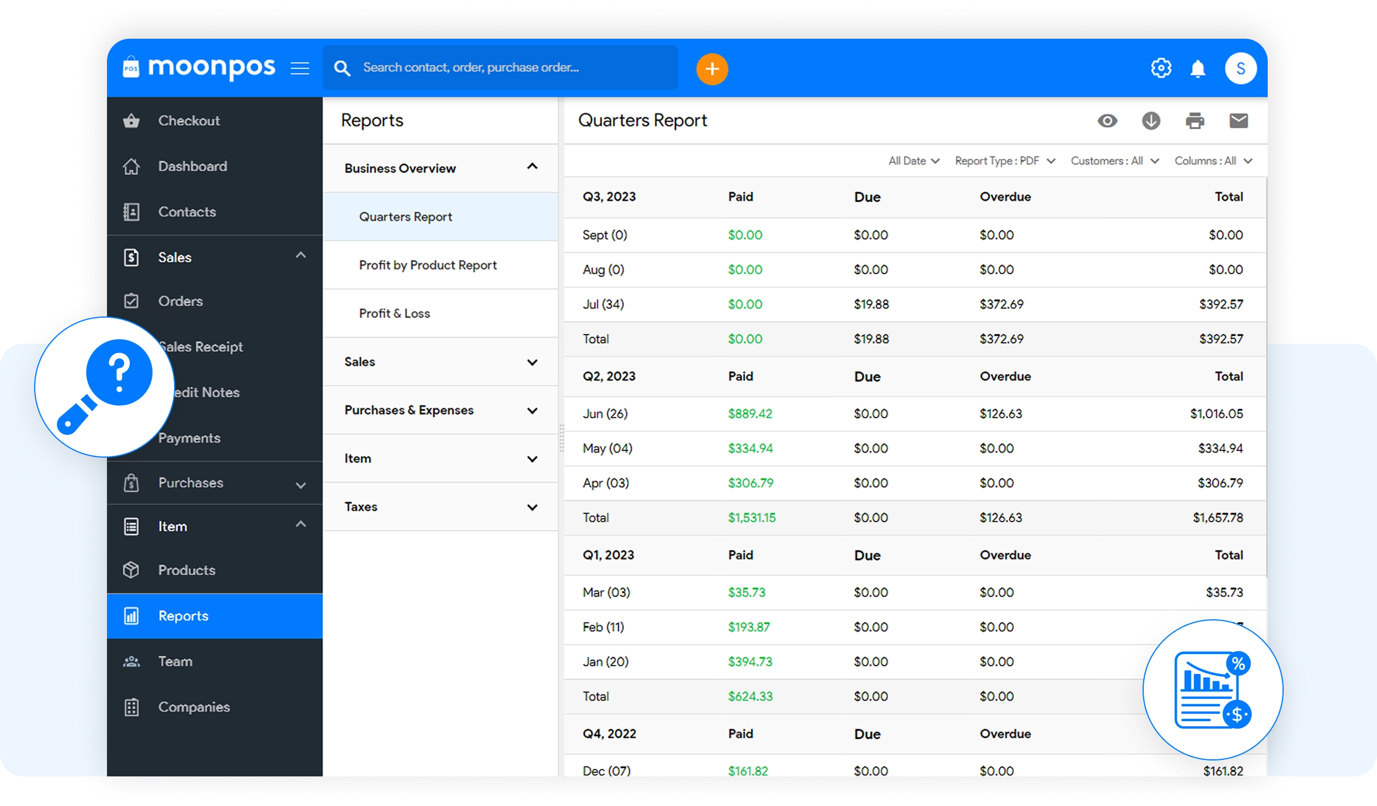The width and height of the screenshot is (1377, 806).
Task: Select Profit by Product Report
Action: tap(427, 265)
